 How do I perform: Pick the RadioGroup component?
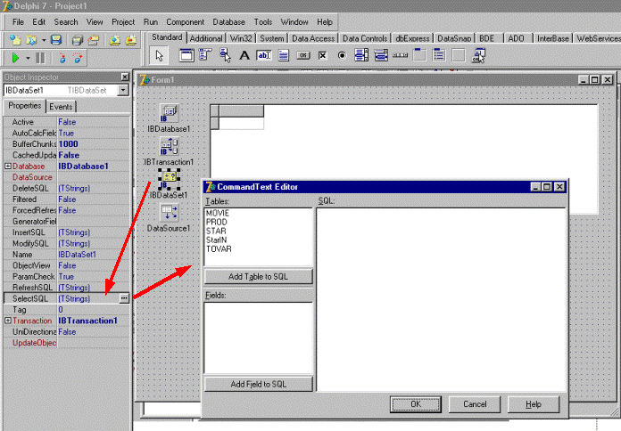pos(439,55)
